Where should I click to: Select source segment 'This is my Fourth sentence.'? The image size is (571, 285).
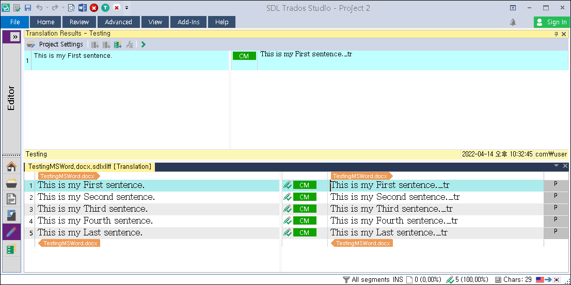96,220
